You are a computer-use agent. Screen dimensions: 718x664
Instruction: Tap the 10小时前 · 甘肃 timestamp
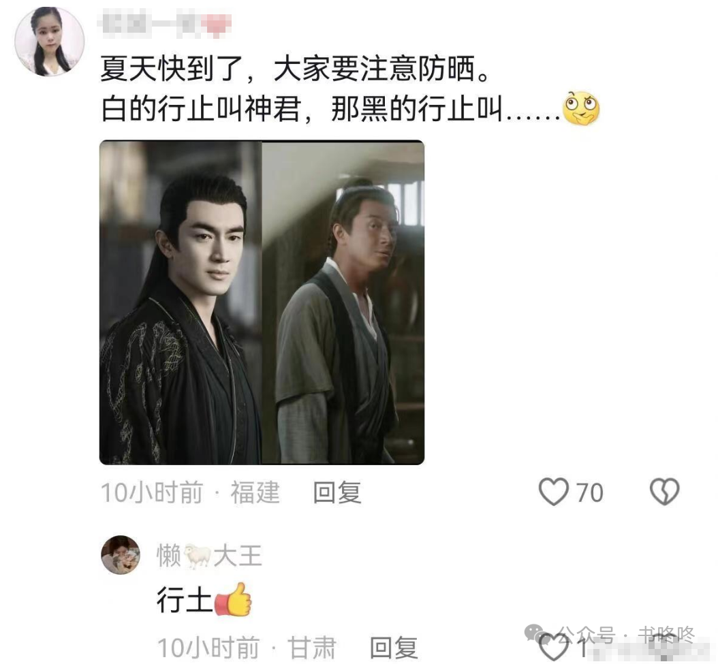[x=247, y=648]
